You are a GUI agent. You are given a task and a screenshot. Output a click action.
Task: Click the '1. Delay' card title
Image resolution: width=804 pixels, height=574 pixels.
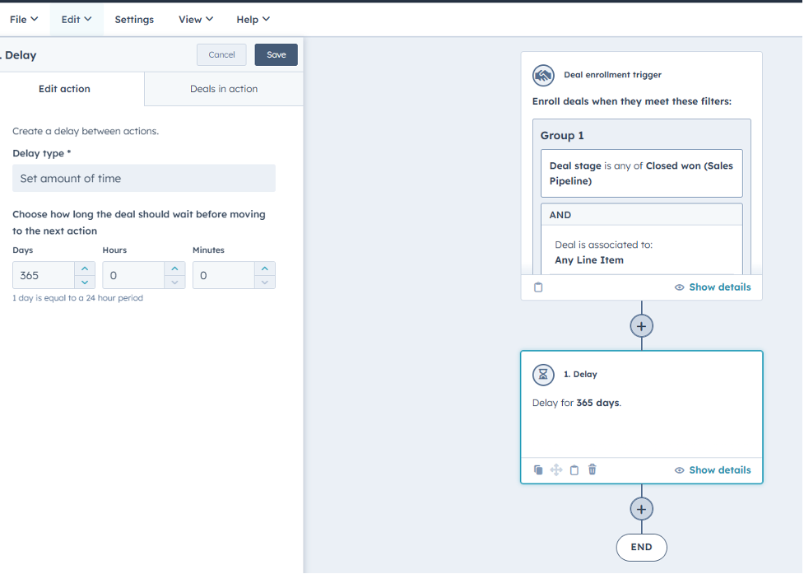(580, 375)
